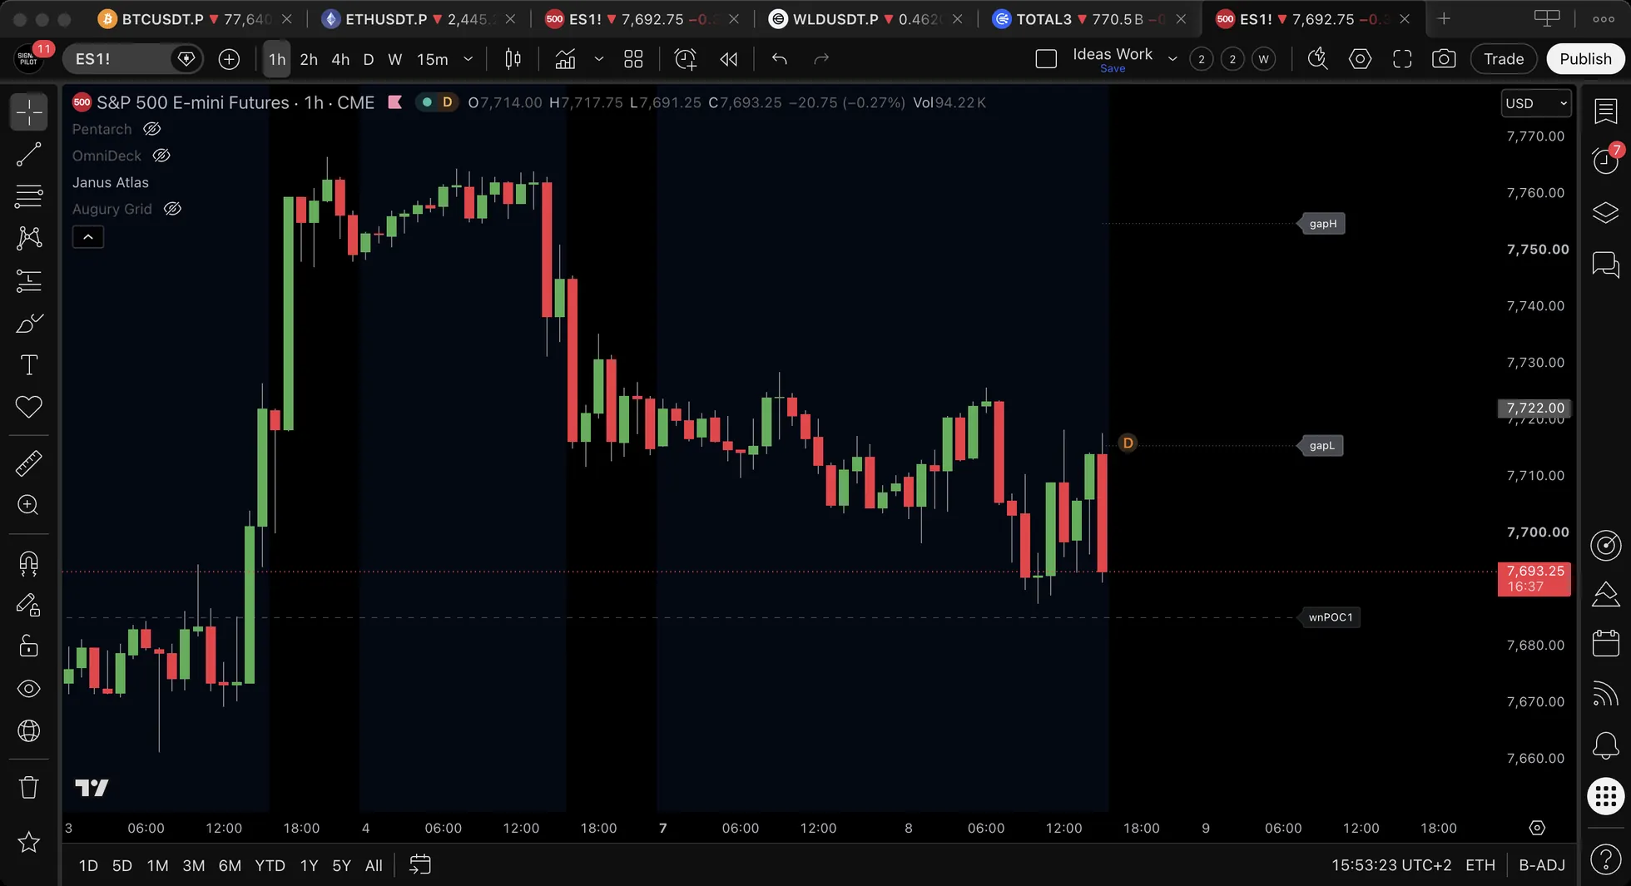Open the notifications bell
The image size is (1631, 886).
(x=1605, y=745)
